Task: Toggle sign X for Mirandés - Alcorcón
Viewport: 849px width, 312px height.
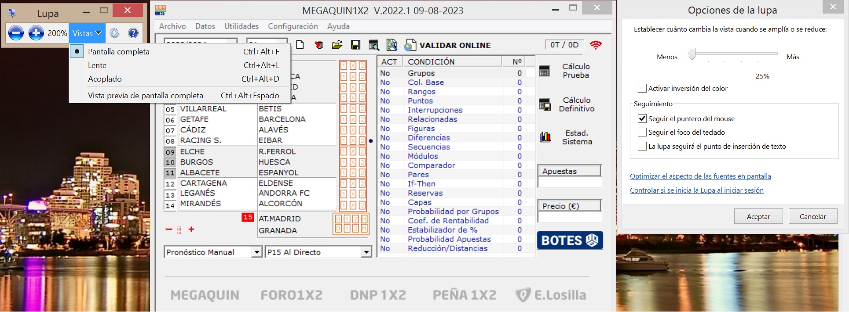Action: (353, 205)
